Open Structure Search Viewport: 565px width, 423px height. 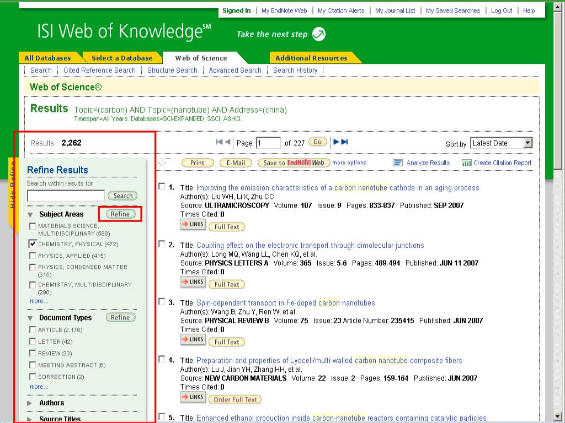point(172,70)
